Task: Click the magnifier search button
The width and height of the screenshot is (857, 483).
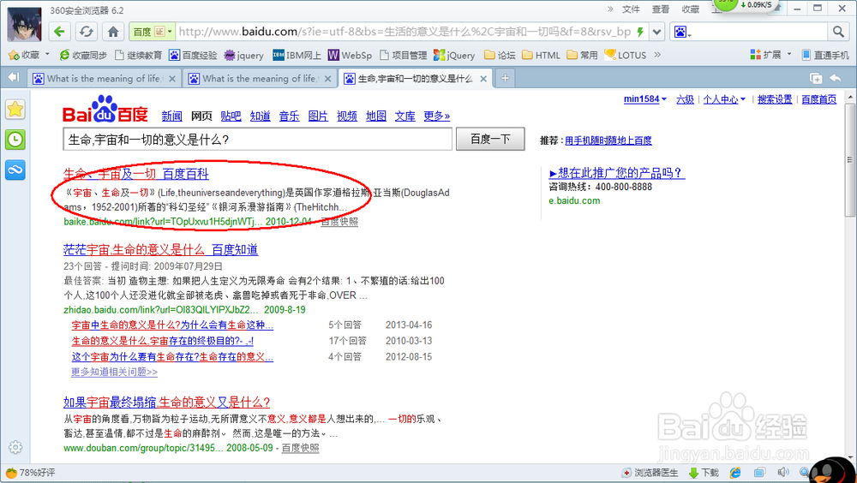Action: 838,32
